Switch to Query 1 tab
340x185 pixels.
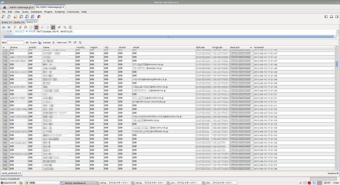6,22
